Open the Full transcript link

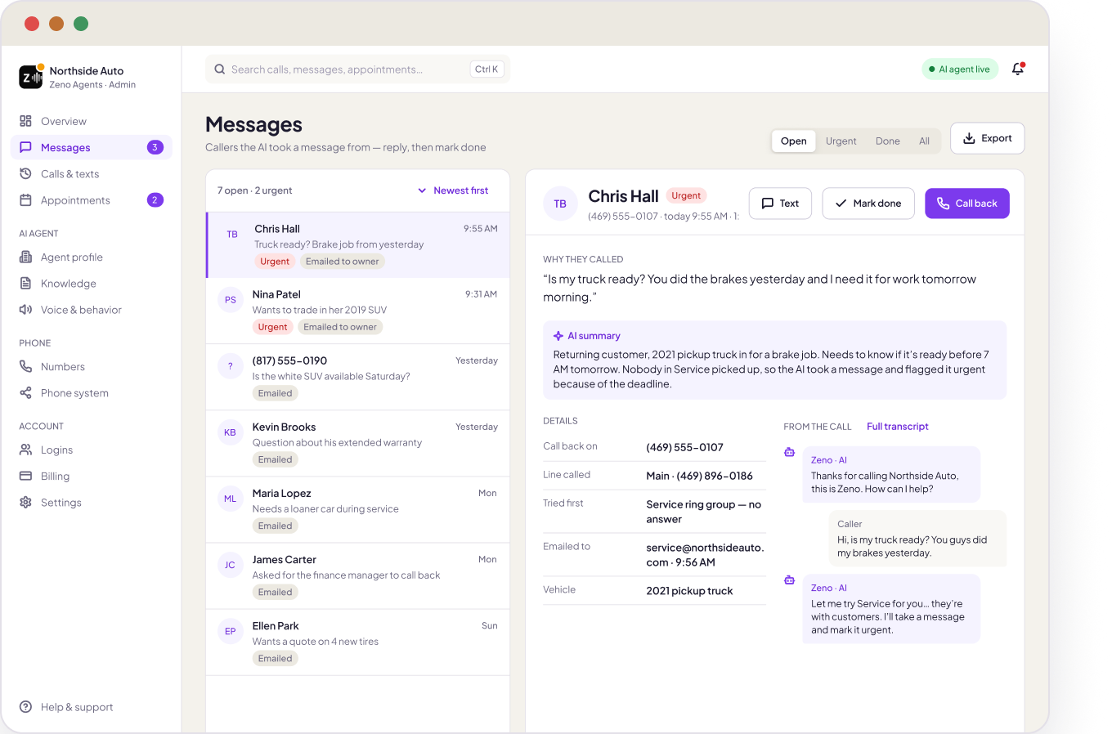click(x=897, y=427)
